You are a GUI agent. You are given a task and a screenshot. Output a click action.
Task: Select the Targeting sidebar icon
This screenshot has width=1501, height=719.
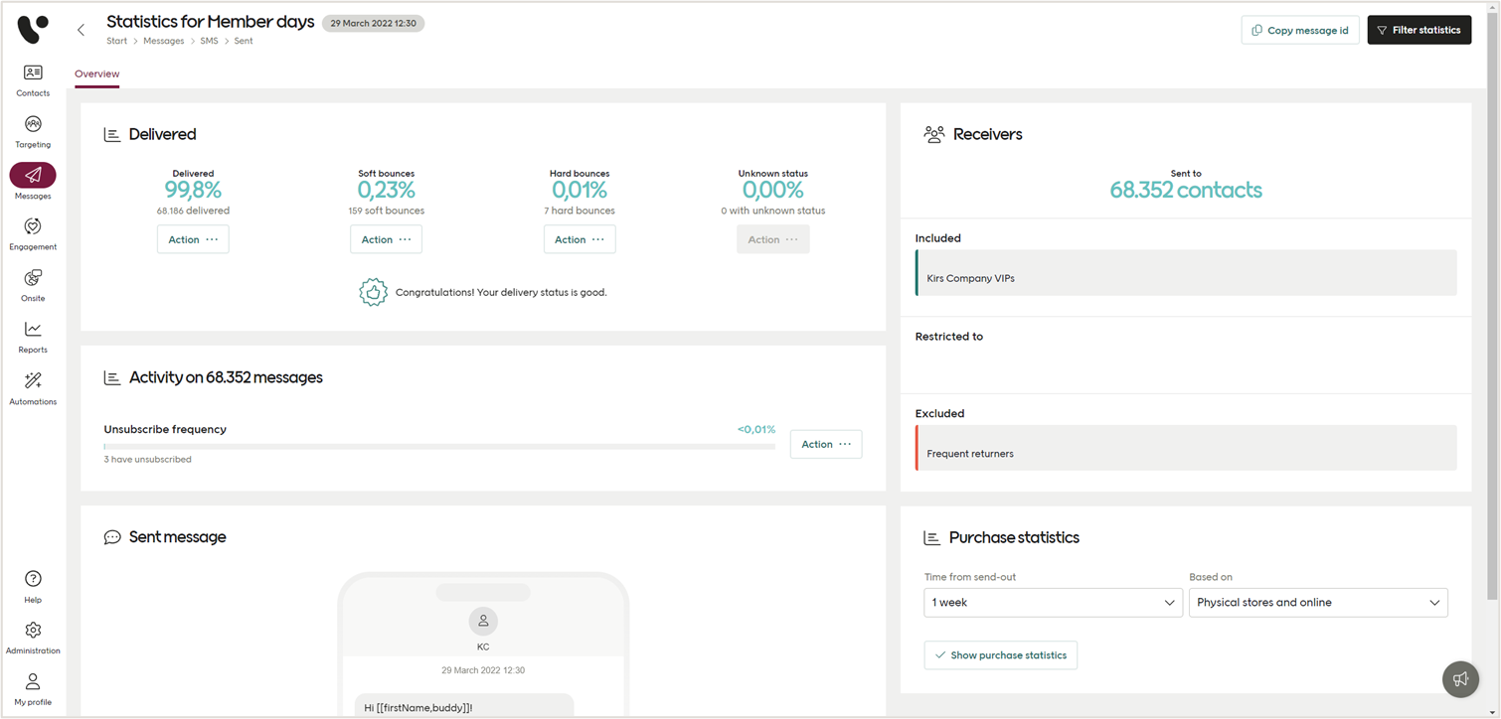(x=33, y=132)
